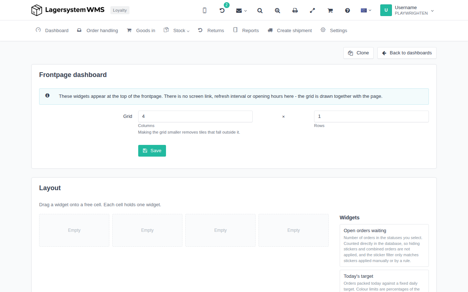Image resolution: width=468 pixels, height=292 pixels.
Task: Open Reports menu
Action: [x=250, y=31]
